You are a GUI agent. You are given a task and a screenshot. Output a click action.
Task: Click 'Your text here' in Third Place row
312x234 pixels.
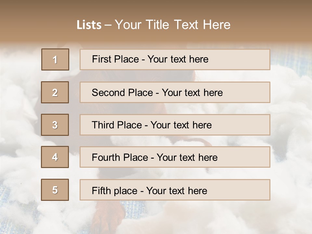[x=181, y=125]
